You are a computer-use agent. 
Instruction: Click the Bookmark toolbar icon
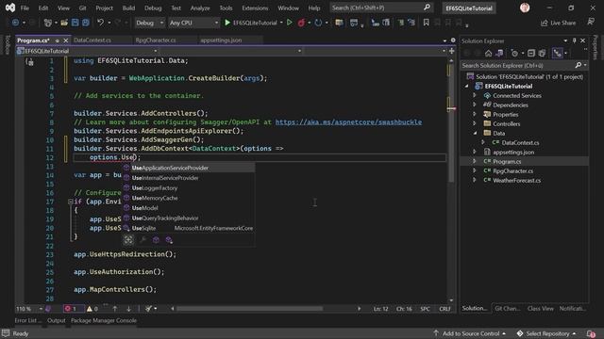pos(426,23)
